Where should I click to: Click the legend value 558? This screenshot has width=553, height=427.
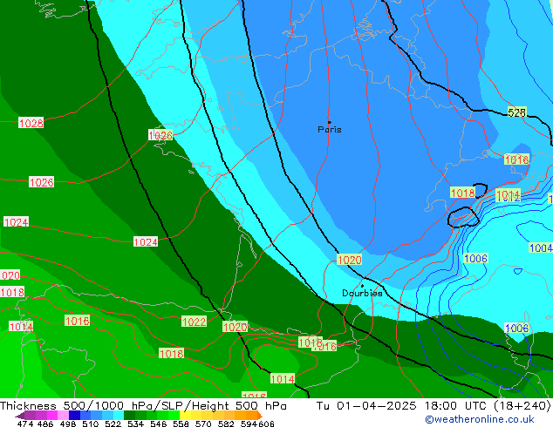click(x=181, y=424)
